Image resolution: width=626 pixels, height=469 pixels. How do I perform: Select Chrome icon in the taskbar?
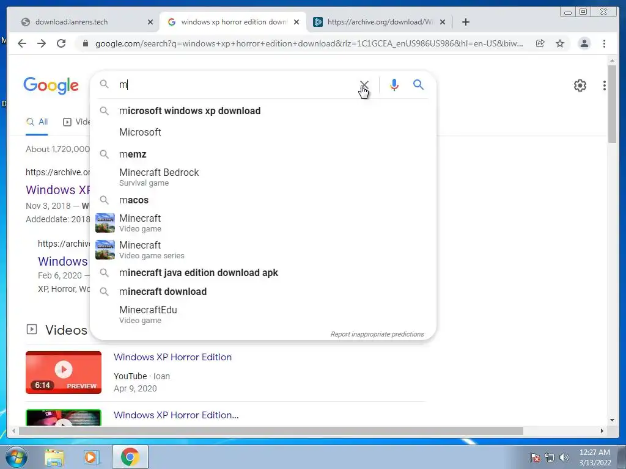click(130, 457)
